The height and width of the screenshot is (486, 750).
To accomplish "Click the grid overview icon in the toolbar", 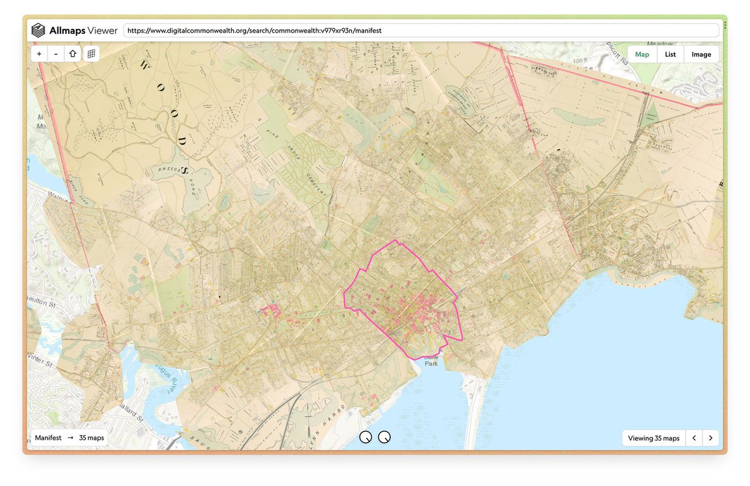I will click(x=91, y=53).
